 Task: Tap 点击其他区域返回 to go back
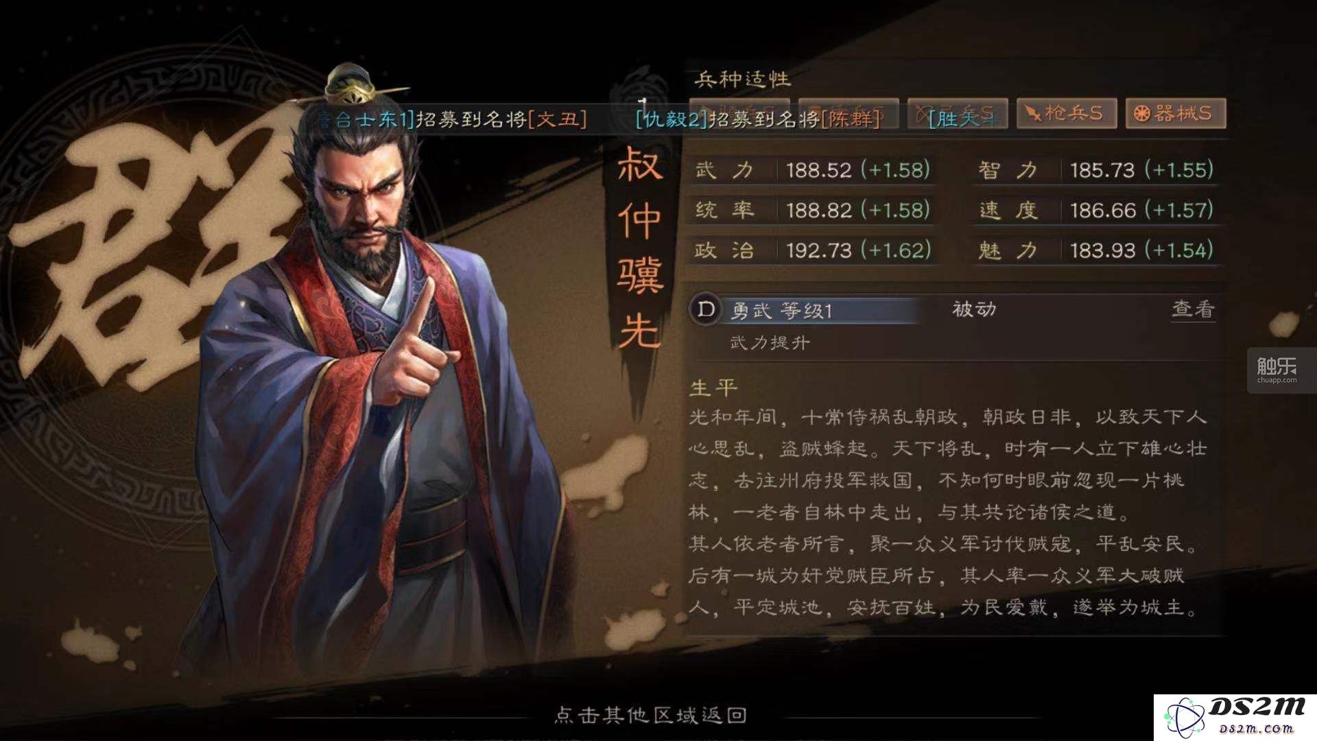click(650, 715)
